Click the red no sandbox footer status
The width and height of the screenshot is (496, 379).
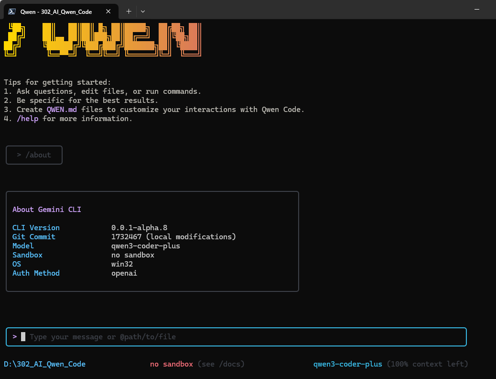(x=172, y=364)
